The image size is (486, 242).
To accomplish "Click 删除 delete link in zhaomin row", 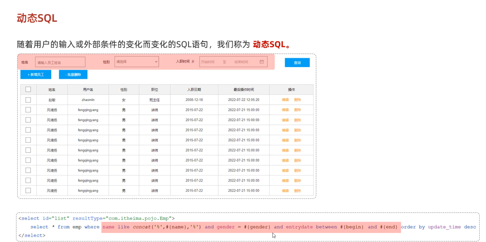I will pyautogui.click(x=298, y=100).
